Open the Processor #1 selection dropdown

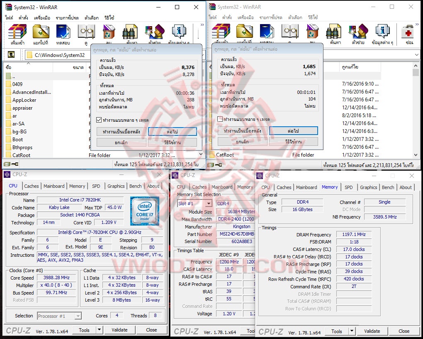tap(78, 316)
